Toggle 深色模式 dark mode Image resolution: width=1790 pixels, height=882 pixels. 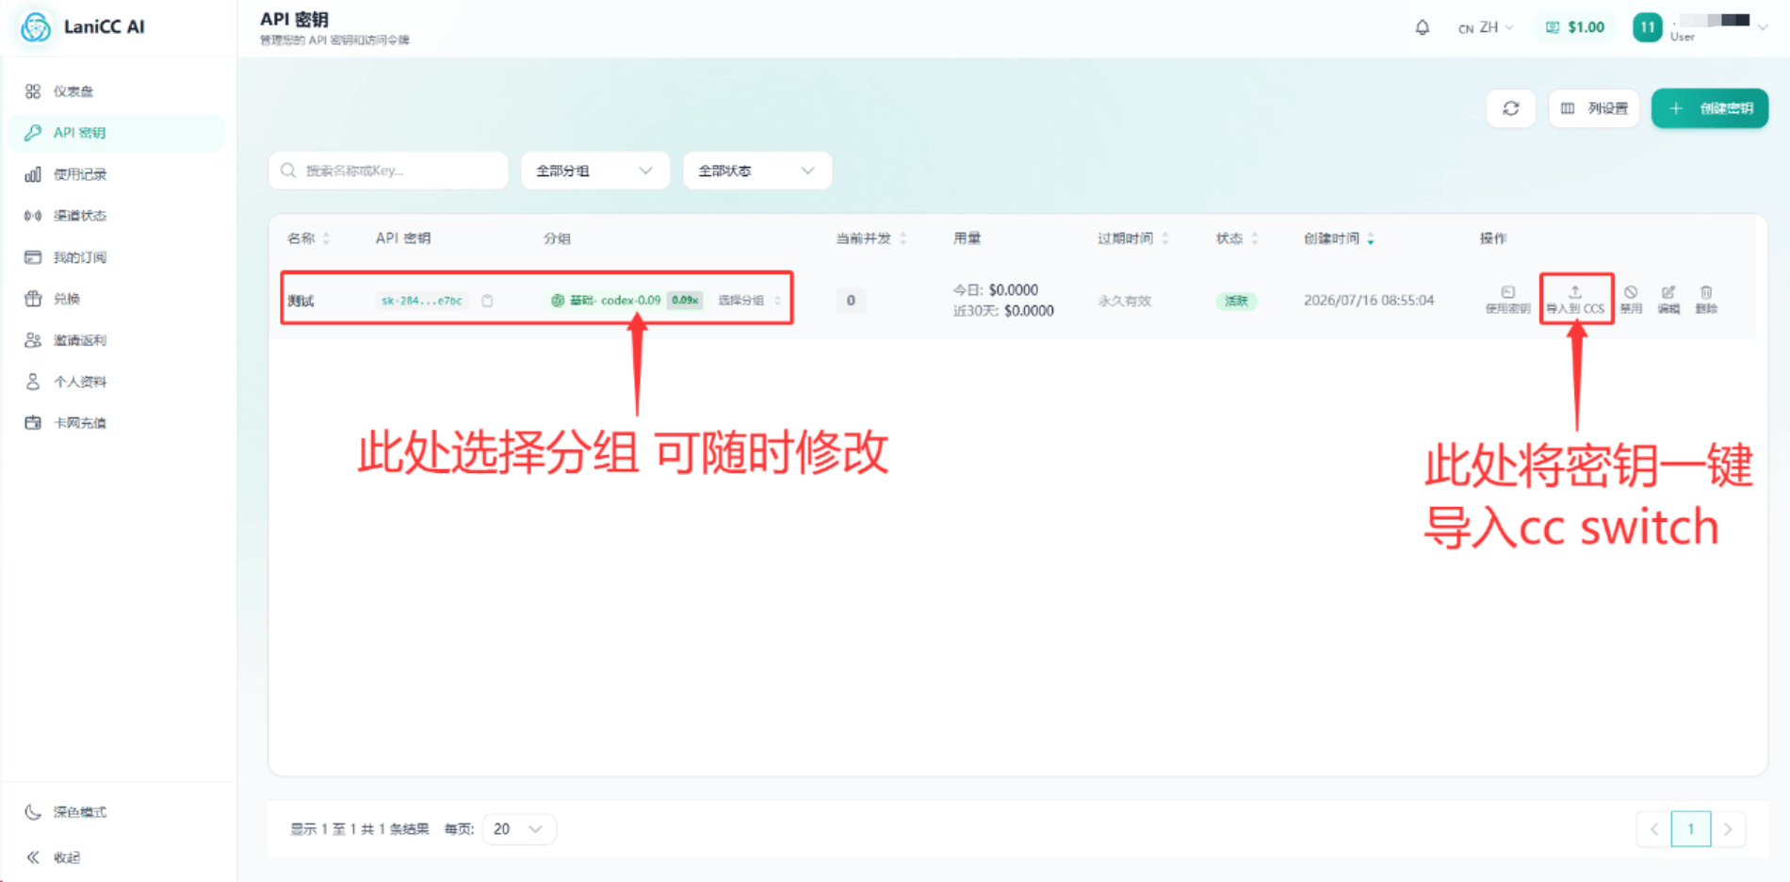click(79, 812)
